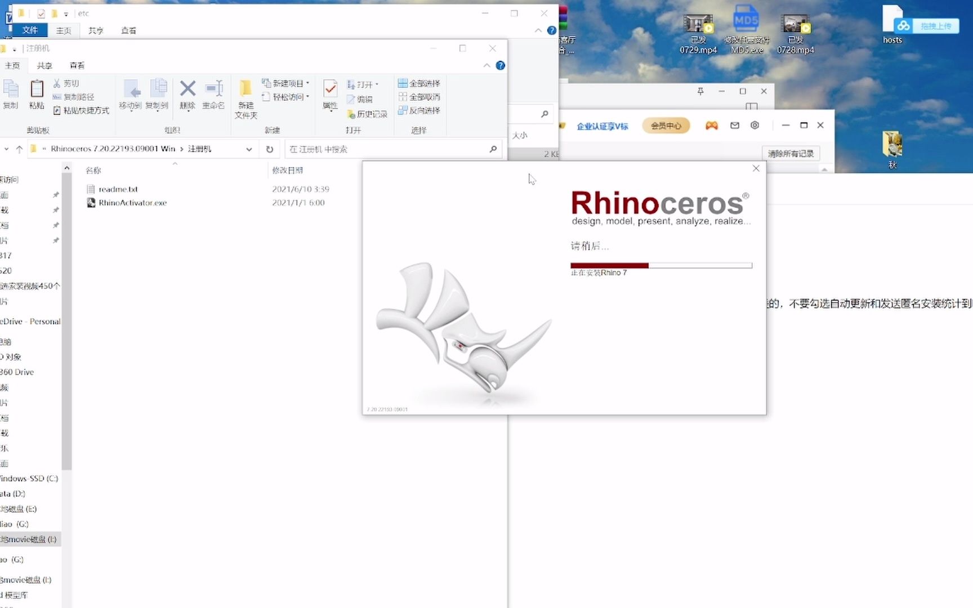Click the up-arrow navigation icon

coord(19,149)
